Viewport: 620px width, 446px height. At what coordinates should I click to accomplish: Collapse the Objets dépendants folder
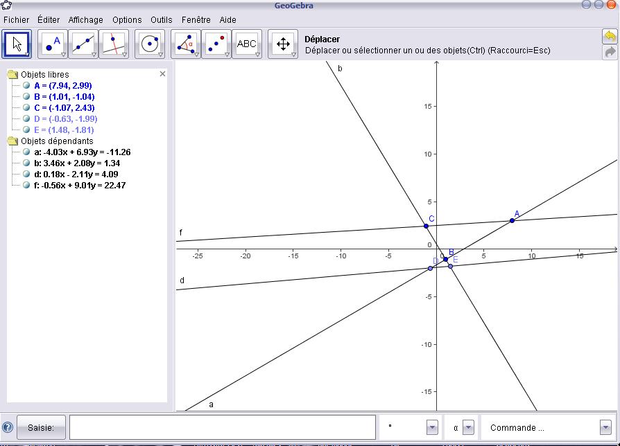[12, 141]
